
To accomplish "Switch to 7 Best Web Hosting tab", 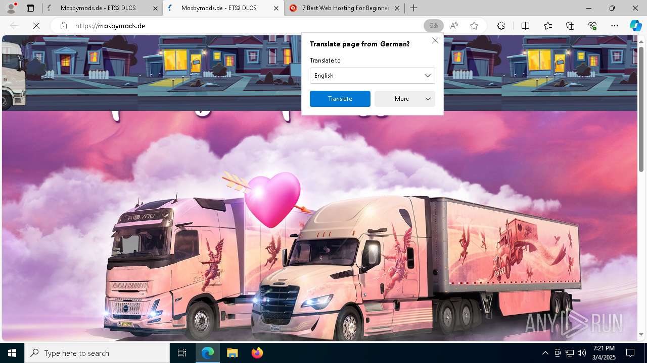I will [x=344, y=8].
